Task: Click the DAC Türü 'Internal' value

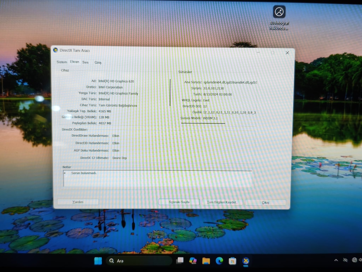Action: click(104, 99)
